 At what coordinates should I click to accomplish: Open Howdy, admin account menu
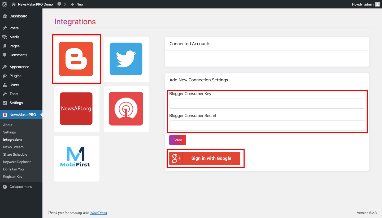366,4
